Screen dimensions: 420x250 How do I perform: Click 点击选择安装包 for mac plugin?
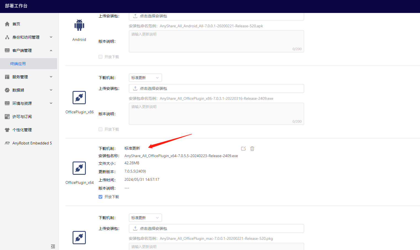(x=216, y=229)
